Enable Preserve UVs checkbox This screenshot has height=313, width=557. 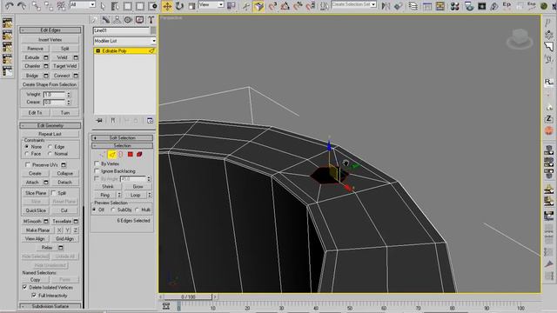tap(28, 164)
